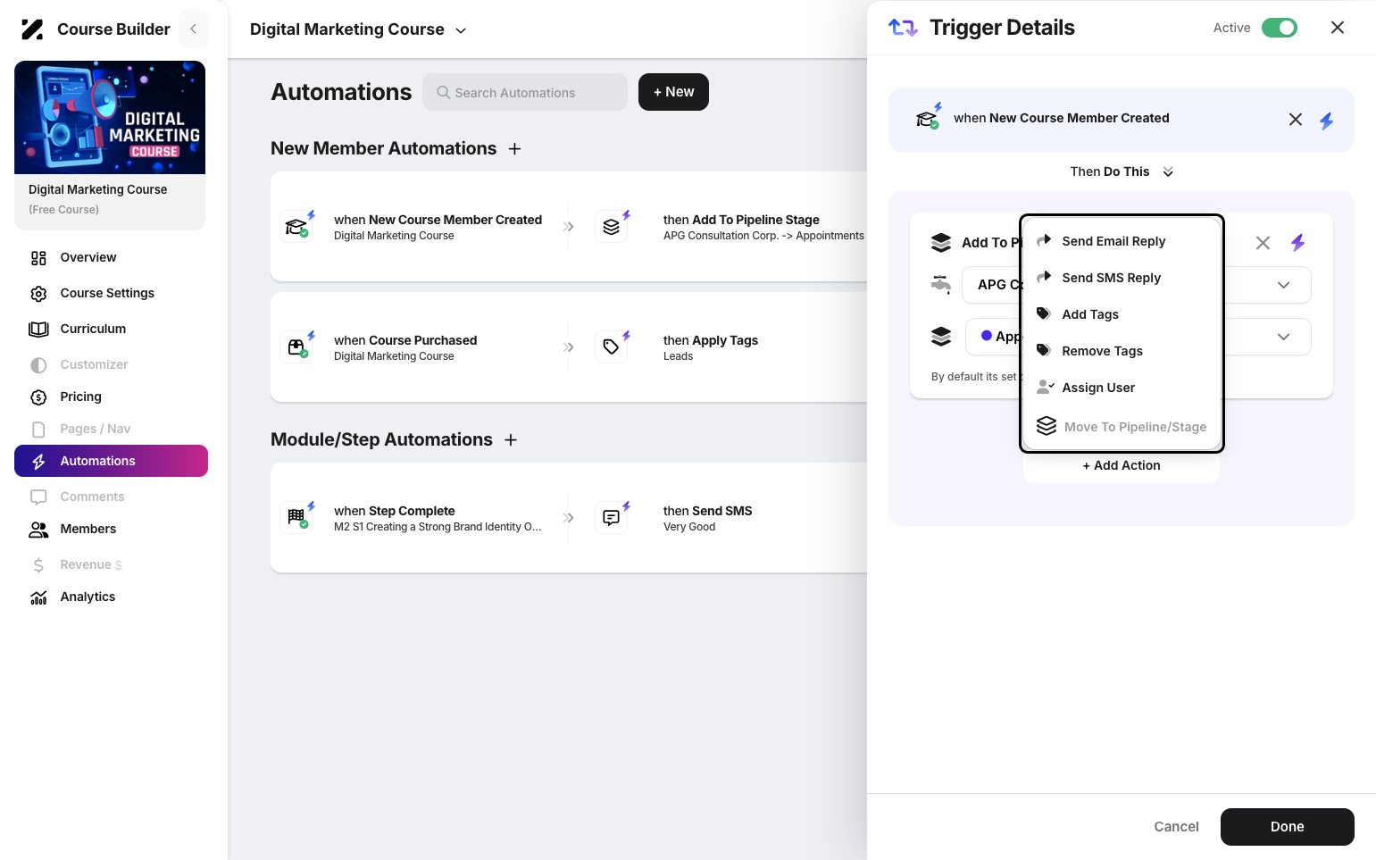1376x860 pixels.
Task: Click the Send SMS message icon
Action: 612,518
